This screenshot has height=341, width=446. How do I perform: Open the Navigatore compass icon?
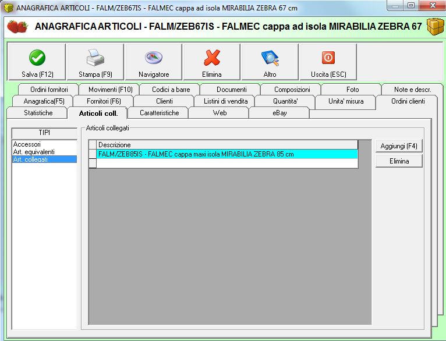point(154,58)
